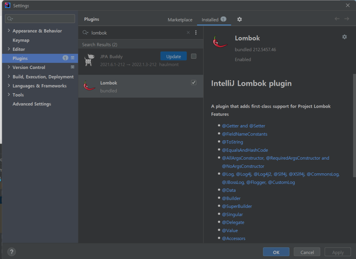Click the back navigation arrow
The width and height of the screenshot is (356, 259).
point(337,19)
